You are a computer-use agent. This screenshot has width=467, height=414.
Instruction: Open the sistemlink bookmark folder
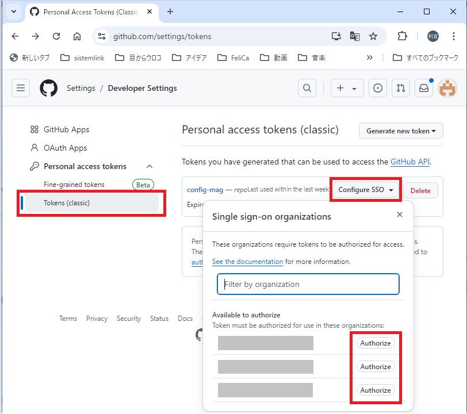pyautogui.click(x=82, y=57)
